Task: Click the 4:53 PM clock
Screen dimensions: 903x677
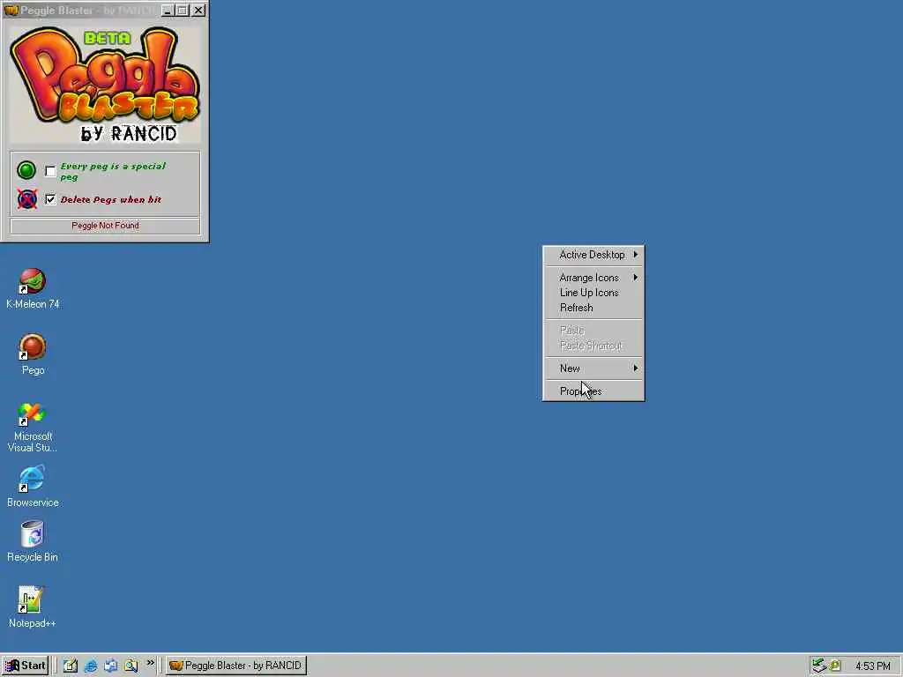Action: point(872,666)
